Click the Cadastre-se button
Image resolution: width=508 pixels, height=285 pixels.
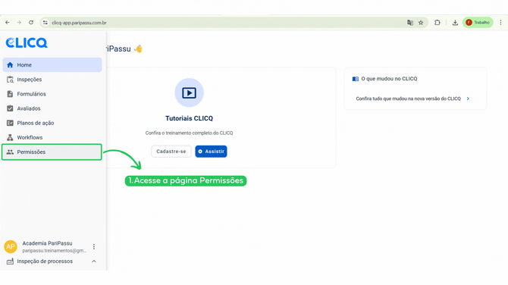171,152
